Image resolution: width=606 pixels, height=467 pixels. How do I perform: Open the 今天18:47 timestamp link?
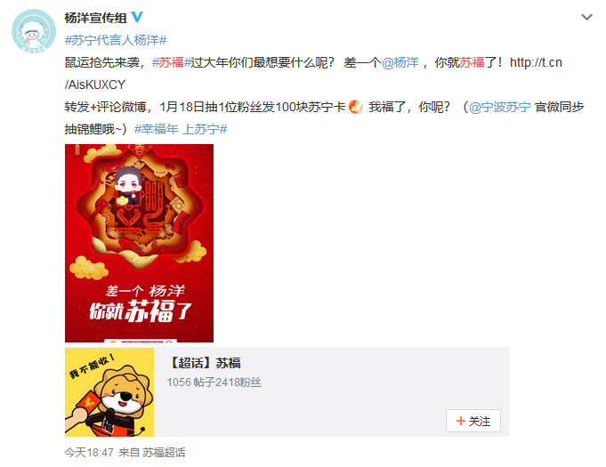tap(89, 452)
